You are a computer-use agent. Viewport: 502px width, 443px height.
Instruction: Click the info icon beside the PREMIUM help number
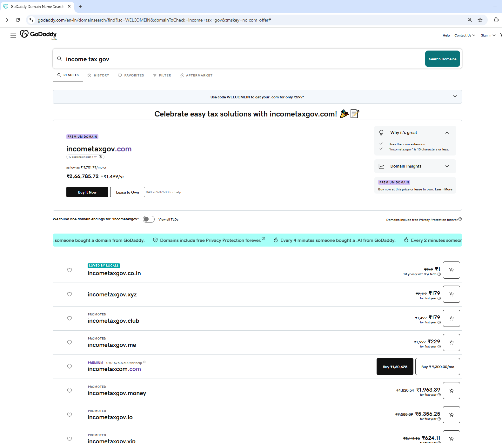(x=144, y=362)
